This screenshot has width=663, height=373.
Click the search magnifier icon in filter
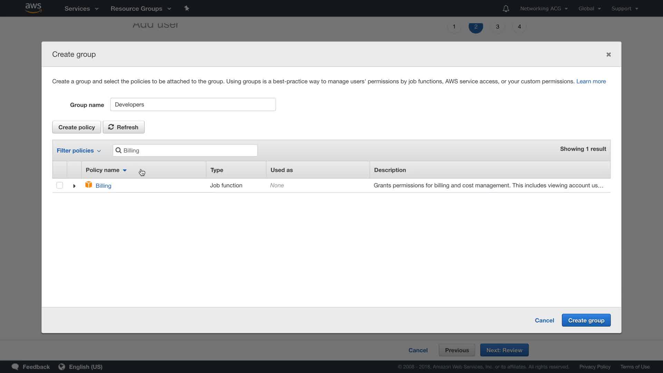[x=118, y=150]
